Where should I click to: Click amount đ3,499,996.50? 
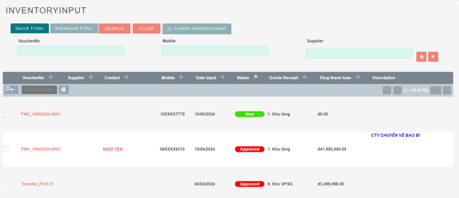point(330,184)
